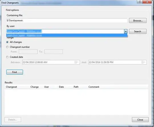Click the To changeset number field
Screen dimensions: 154x127
pyautogui.click(x=54, y=52)
